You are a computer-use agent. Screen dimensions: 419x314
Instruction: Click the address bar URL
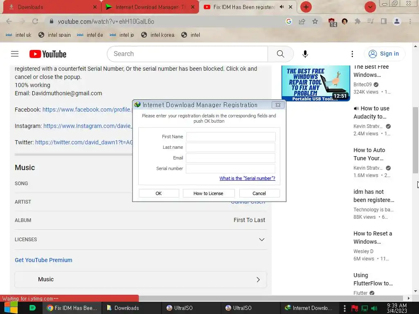(106, 21)
